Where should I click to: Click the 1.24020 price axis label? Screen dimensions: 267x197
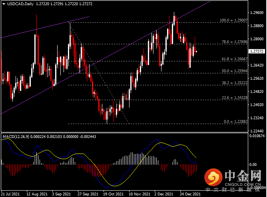click(257, 105)
